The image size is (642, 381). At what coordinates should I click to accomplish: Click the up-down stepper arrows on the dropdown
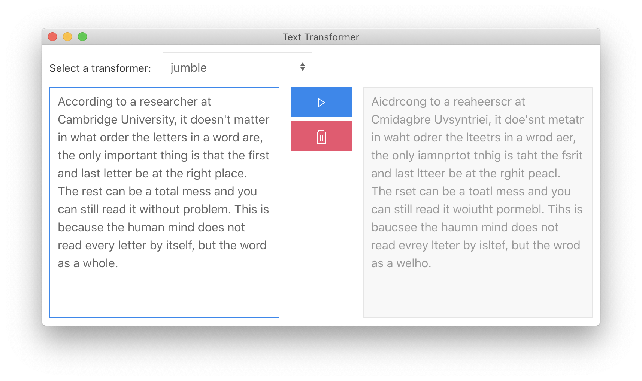click(303, 67)
